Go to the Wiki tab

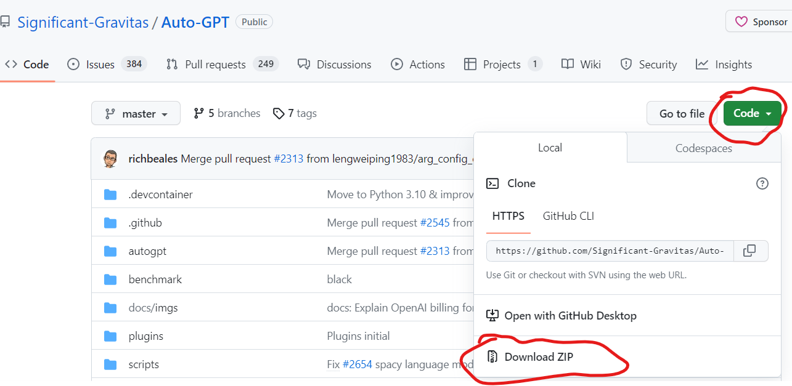[x=581, y=64]
